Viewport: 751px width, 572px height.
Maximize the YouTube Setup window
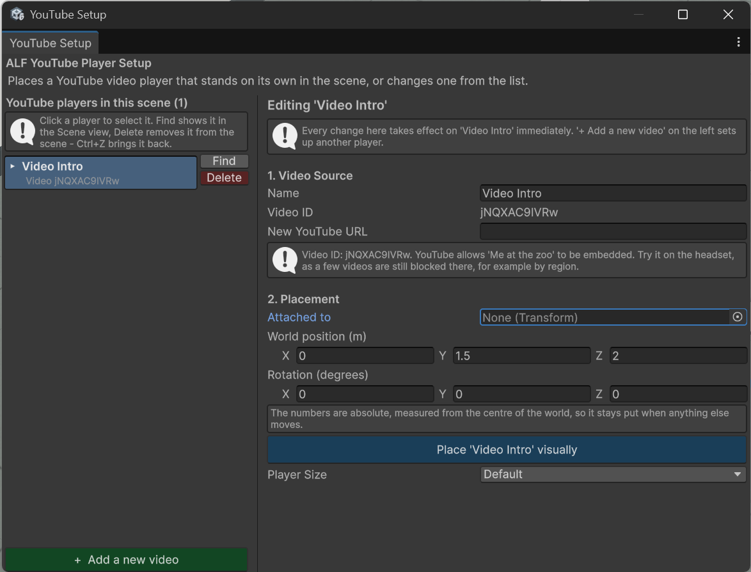click(683, 14)
